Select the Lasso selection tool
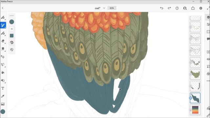Screen dimensions: 210x118 point(3,65)
